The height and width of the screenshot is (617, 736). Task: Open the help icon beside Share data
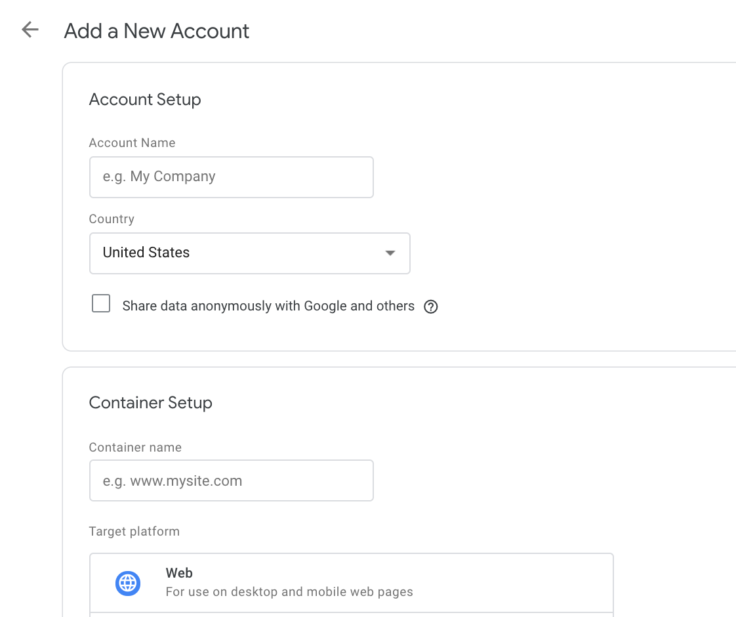coord(430,307)
